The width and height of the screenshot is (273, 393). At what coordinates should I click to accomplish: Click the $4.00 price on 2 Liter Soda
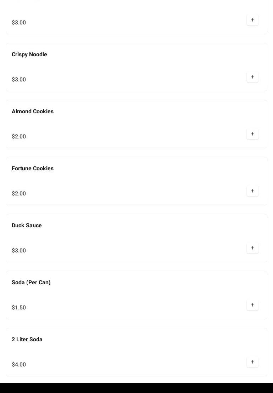(x=19, y=364)
